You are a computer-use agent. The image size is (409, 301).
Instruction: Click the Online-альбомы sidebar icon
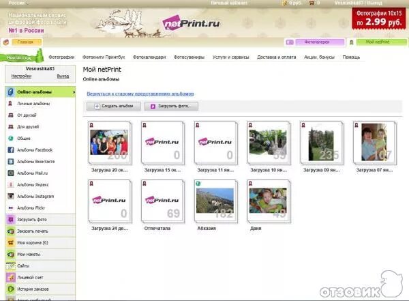point(10,92)
